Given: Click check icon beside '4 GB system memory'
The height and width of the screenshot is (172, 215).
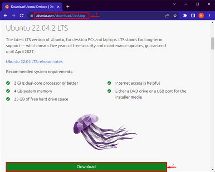Looking at the screenshot, I should coord(8,91).
